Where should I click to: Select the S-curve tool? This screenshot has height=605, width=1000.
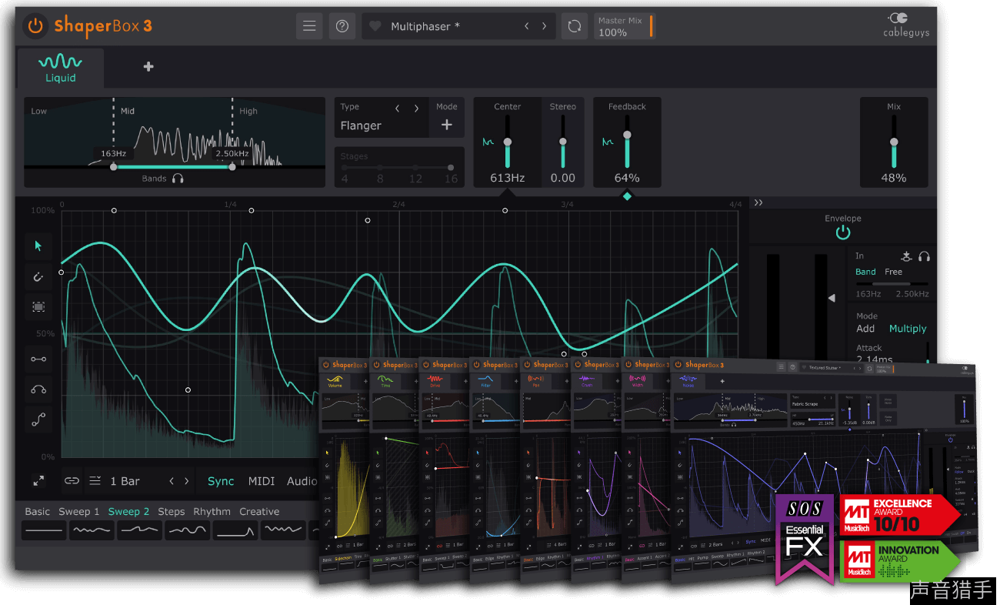[38, 419]
